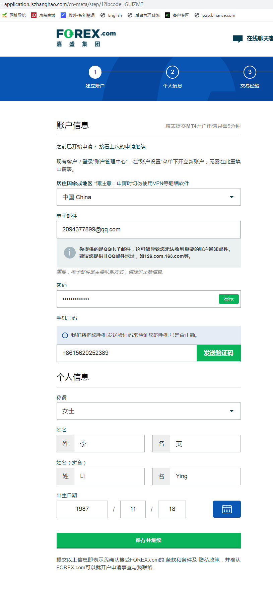Click the 电子邮件 label
The image size is (273, 589).
tap(67, 216)
